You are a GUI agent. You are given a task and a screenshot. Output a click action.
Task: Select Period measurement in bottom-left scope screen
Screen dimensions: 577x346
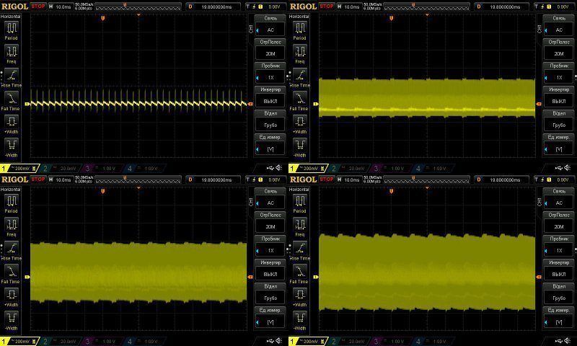pyautogui.click(x=12, y=204)
